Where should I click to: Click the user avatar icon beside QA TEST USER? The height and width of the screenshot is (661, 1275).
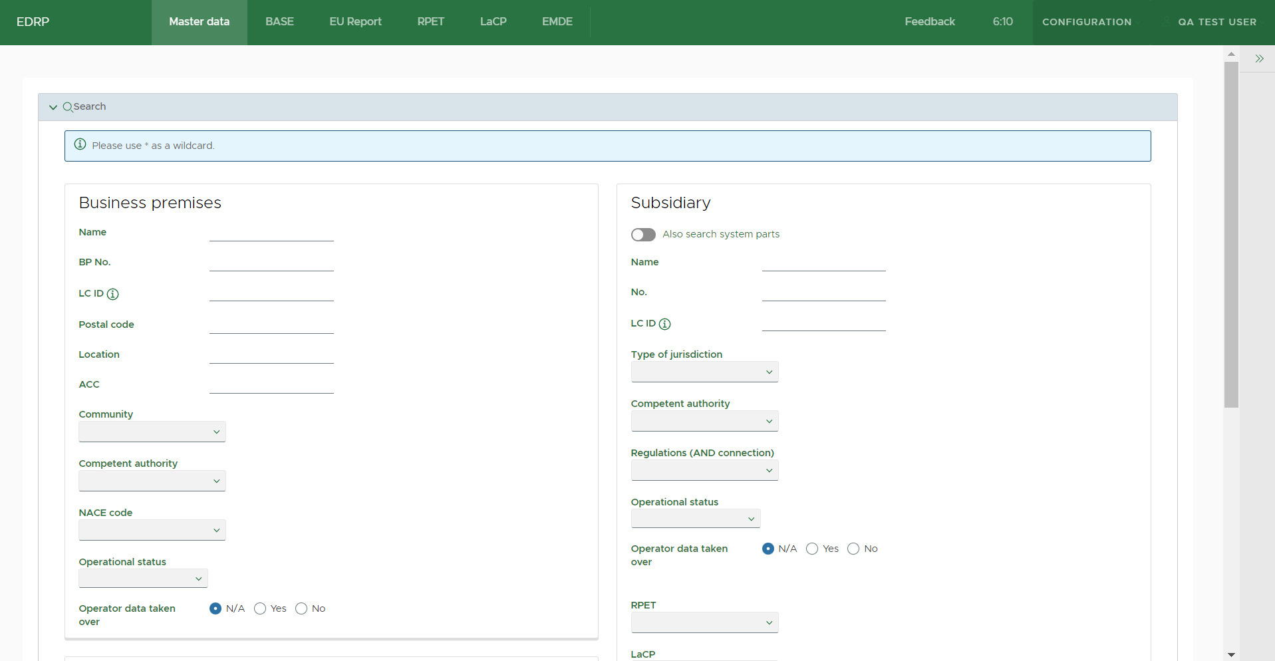(x=1166, y=22)
